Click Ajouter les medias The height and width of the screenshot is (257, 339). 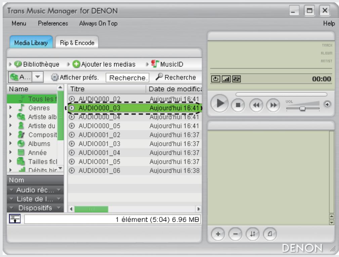pyautogui.click(x=104, y=64)
